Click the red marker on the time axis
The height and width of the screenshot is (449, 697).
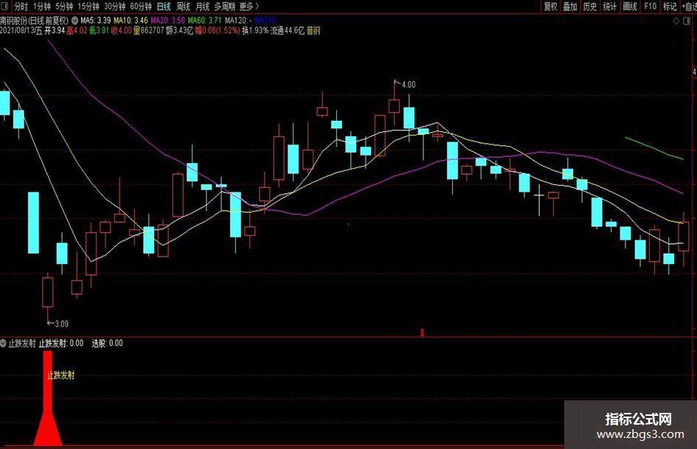(x=423, y=332)
